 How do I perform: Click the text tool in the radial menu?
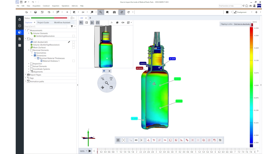coord(111,79)
